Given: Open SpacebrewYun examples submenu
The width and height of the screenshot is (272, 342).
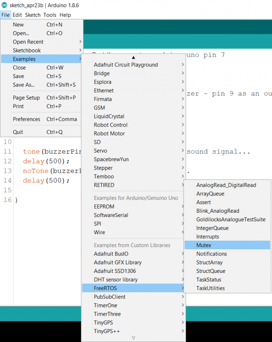Looking at the screenshot, I should coord(134,159).
